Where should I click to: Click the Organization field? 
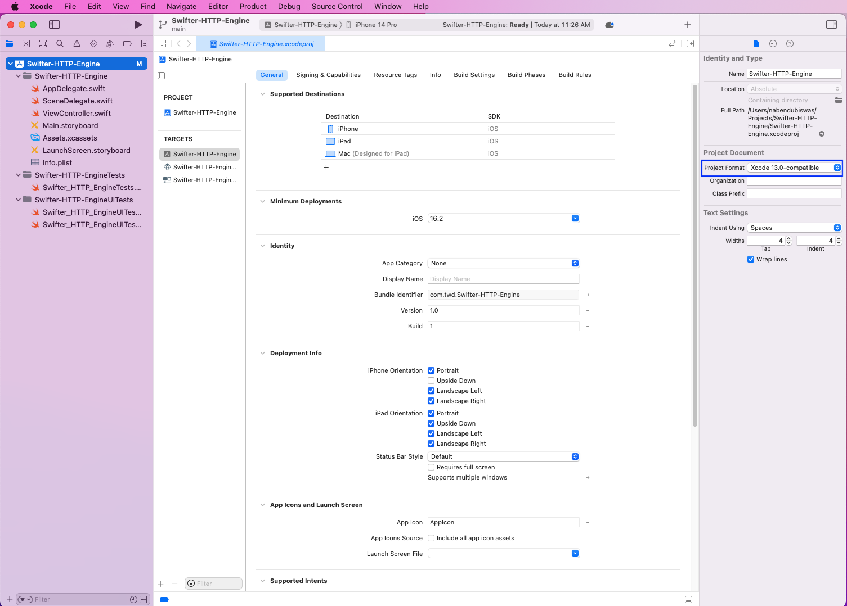tap(794, 180)
